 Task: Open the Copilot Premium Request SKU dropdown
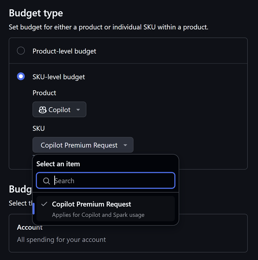tap(83, 145)
